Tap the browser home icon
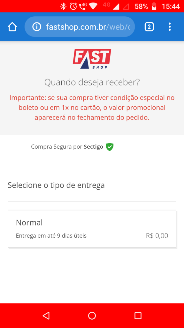184x328 pixels. coord(12,27)
